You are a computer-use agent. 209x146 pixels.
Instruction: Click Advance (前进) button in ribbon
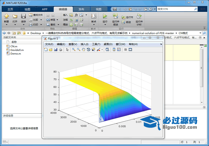tap(126, 22)
